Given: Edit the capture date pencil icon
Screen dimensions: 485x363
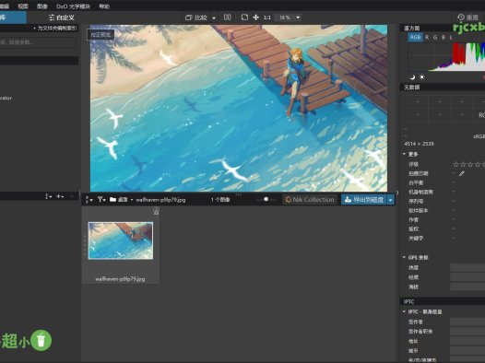Looking at the screenshot, I should pyautogui.click(x=462, y=173).
